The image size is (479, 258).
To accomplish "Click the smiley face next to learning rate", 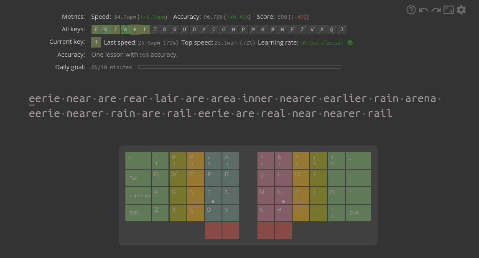I will [x=350, y=42].
